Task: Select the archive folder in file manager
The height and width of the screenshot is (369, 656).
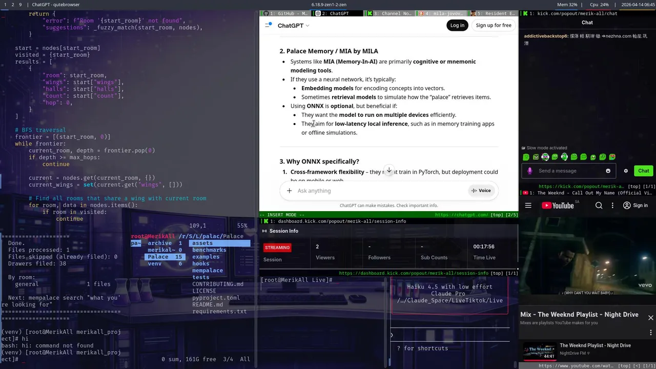Action: click(x=164, y=243)
